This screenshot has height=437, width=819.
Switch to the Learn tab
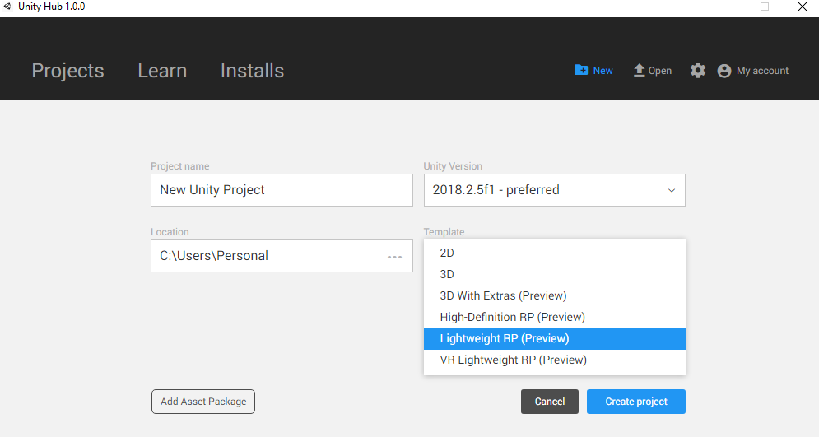(x=162, y=71)
